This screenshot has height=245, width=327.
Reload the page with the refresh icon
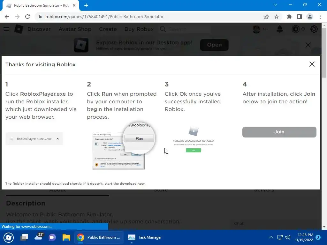coord(27,17)
